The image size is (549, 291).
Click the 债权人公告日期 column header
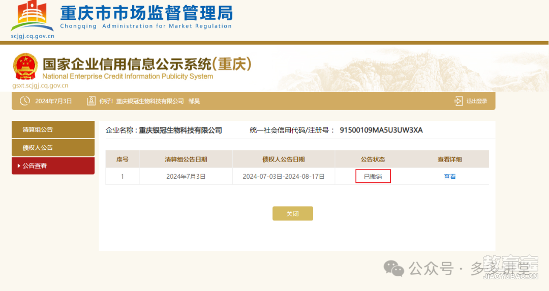[283, 159]
